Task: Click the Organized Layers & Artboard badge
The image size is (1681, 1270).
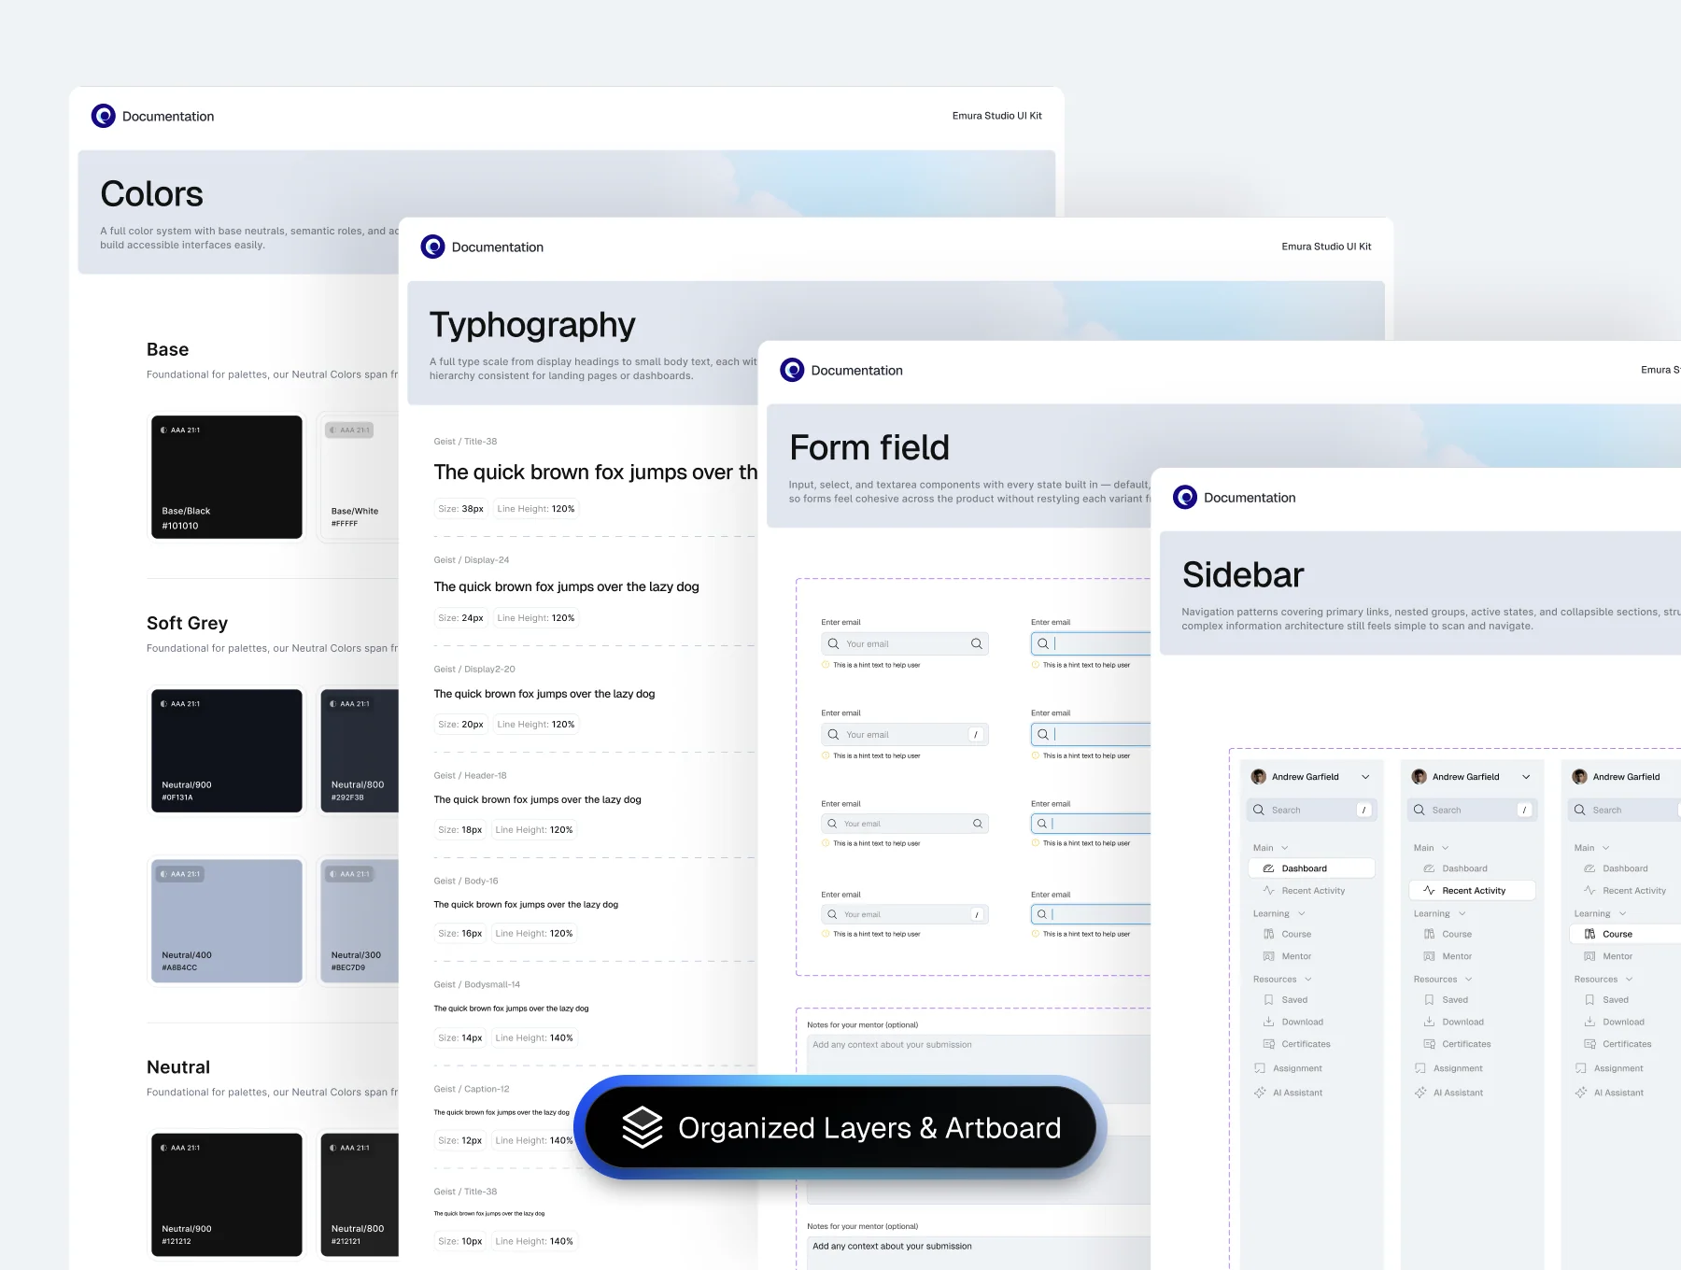Action: pos(840,1127)
